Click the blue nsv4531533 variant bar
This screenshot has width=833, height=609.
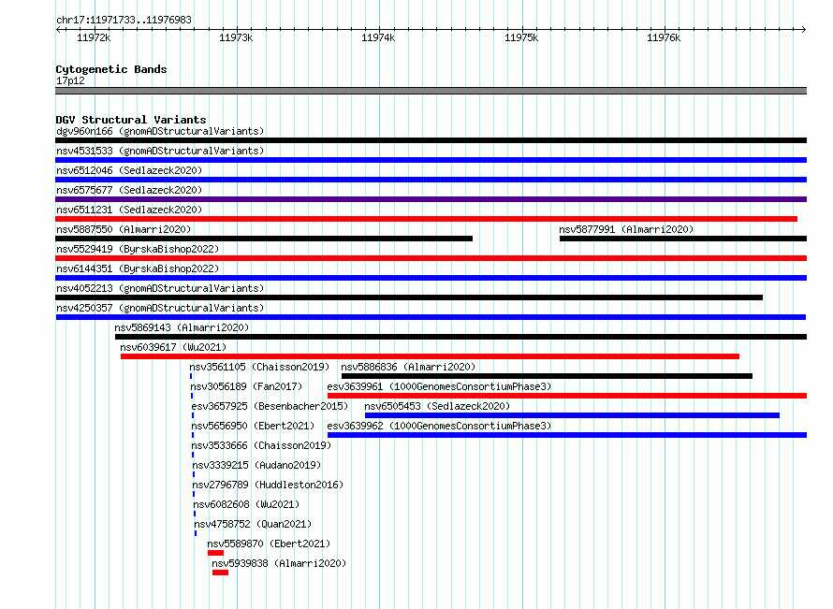click(x=431, y=160)
